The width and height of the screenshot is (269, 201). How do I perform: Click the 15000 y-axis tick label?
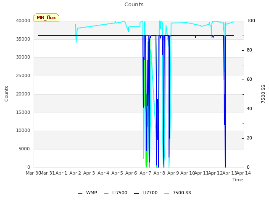(x=23, y=112)
